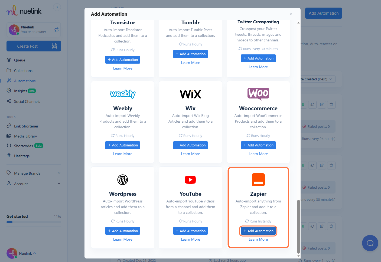Viewport: 381px width, 262px height.
Task: Click the Add Automation button in page header
Action: coord(324,13)
